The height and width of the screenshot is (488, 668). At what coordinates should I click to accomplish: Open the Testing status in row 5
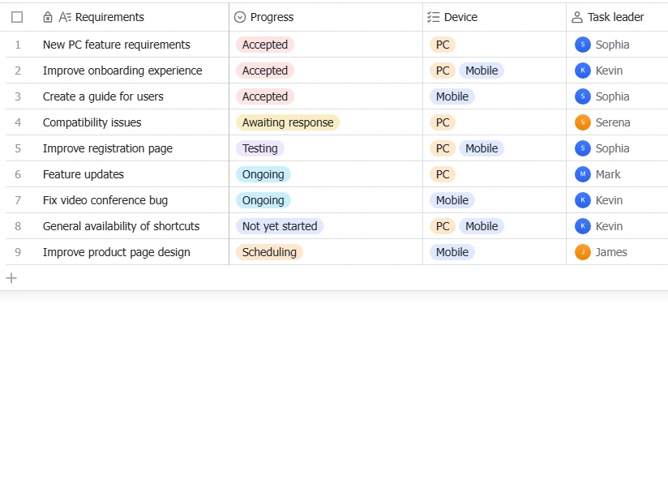(x=260, y=148)
